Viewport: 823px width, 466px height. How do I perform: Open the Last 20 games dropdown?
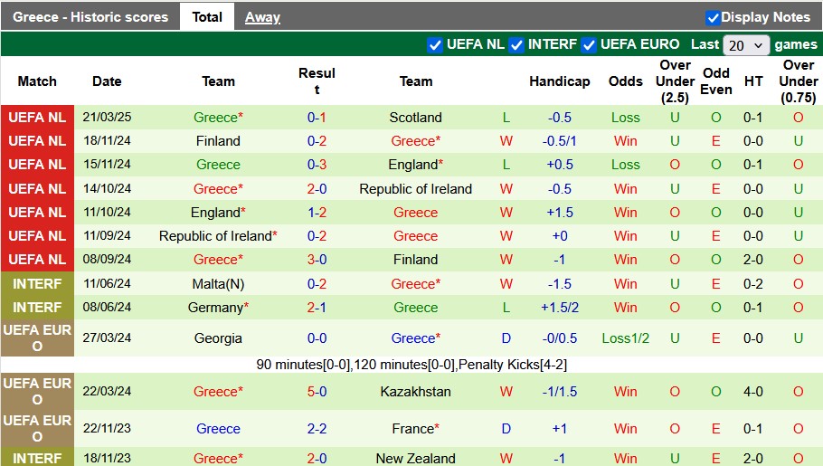coord(746,44)
